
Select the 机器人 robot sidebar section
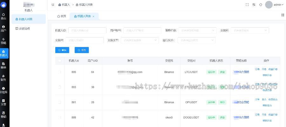tap(3, 53)
